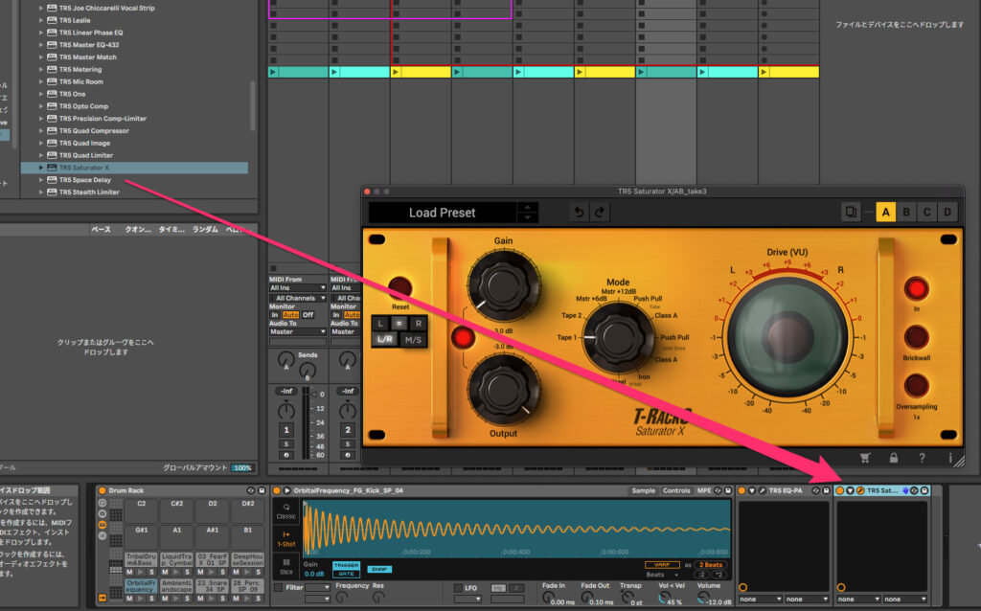Set track Monitor to Off

(x=308, y=314)
